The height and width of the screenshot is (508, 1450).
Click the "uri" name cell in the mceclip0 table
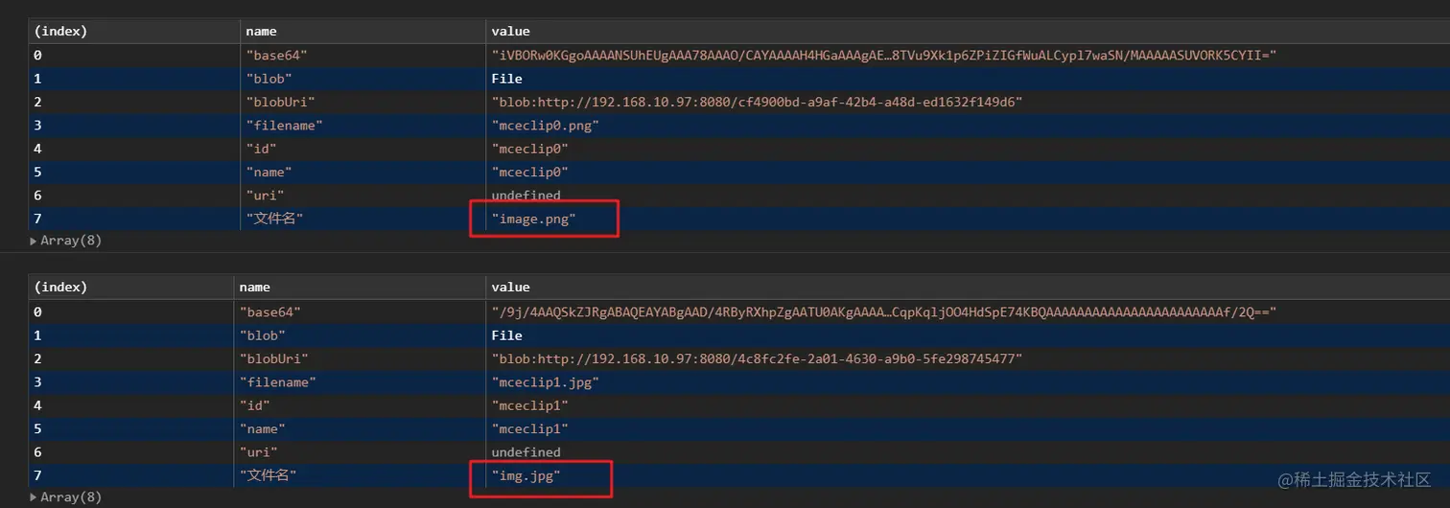(x=266, y=196)
